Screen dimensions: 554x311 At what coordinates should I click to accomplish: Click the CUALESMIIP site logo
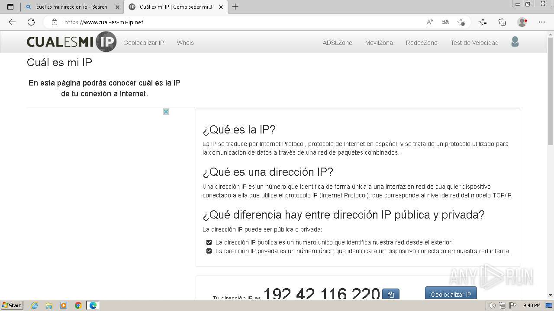[71, 42]
